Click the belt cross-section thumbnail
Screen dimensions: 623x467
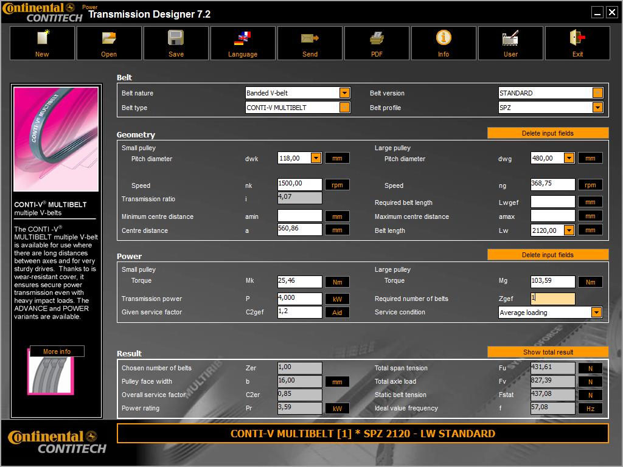[x=50, y=375]
